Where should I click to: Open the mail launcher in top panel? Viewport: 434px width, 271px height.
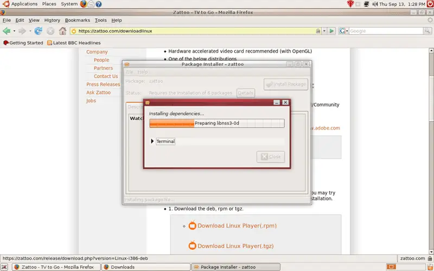91,4
